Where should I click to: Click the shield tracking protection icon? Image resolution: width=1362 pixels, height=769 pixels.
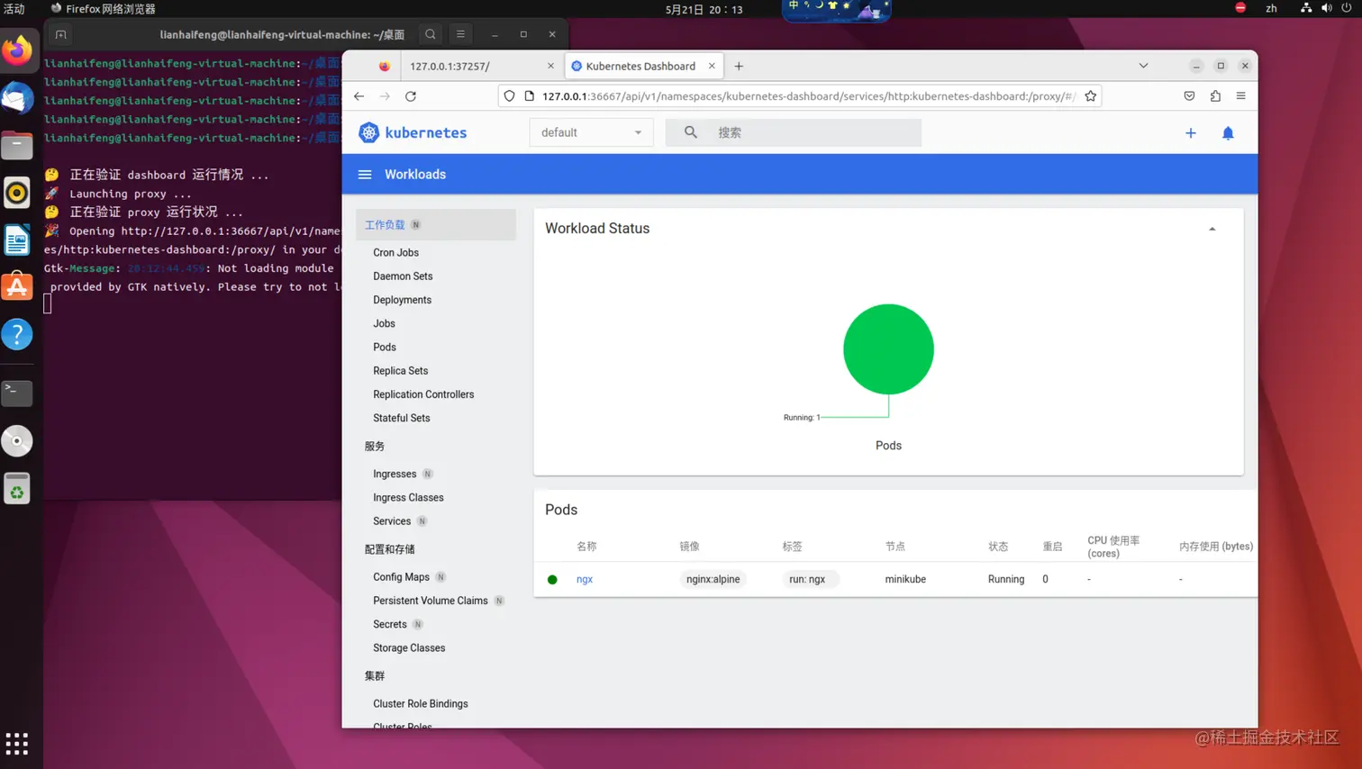pos(509,96)
